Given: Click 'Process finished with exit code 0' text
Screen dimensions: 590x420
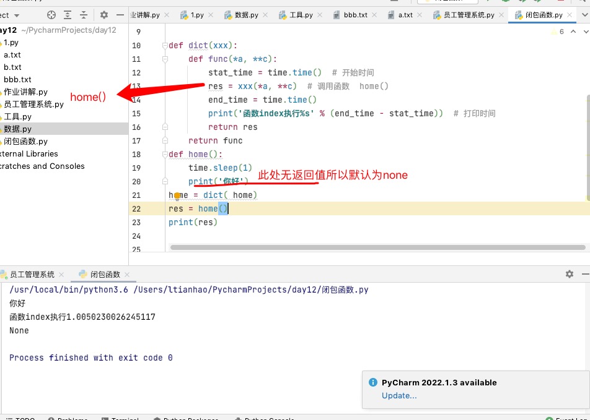Looking at the screenshot, I should pyautogui.click(x=91, y=358).
